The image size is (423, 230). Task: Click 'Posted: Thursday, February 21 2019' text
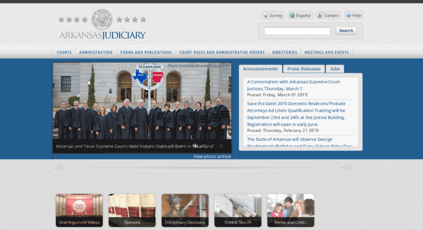(283, 130)
